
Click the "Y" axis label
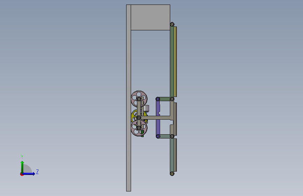[x=22, y=157]
